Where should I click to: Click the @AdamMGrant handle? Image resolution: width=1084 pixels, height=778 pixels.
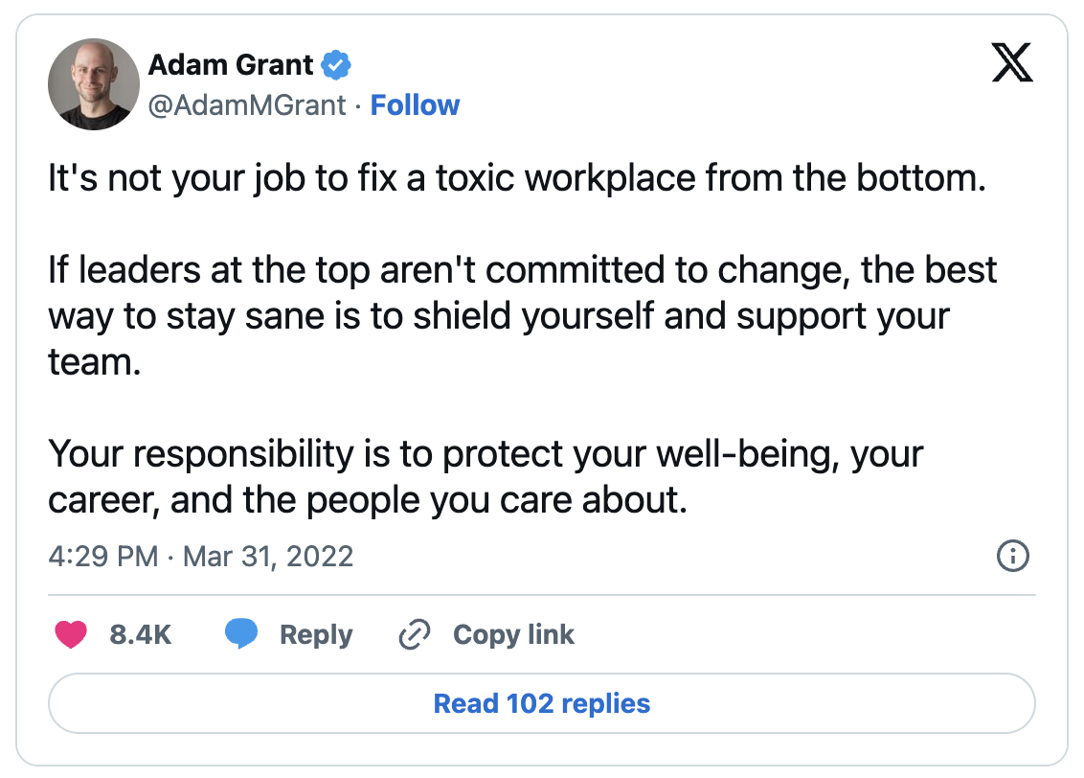point(247,105)
